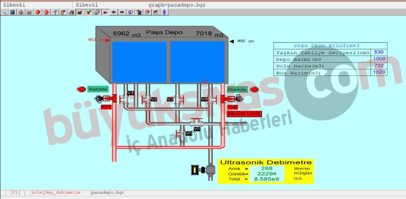The image size is (406, 199).
Task: Click the Depo Hacmi value 1500
Action: (x=379, y=59)
